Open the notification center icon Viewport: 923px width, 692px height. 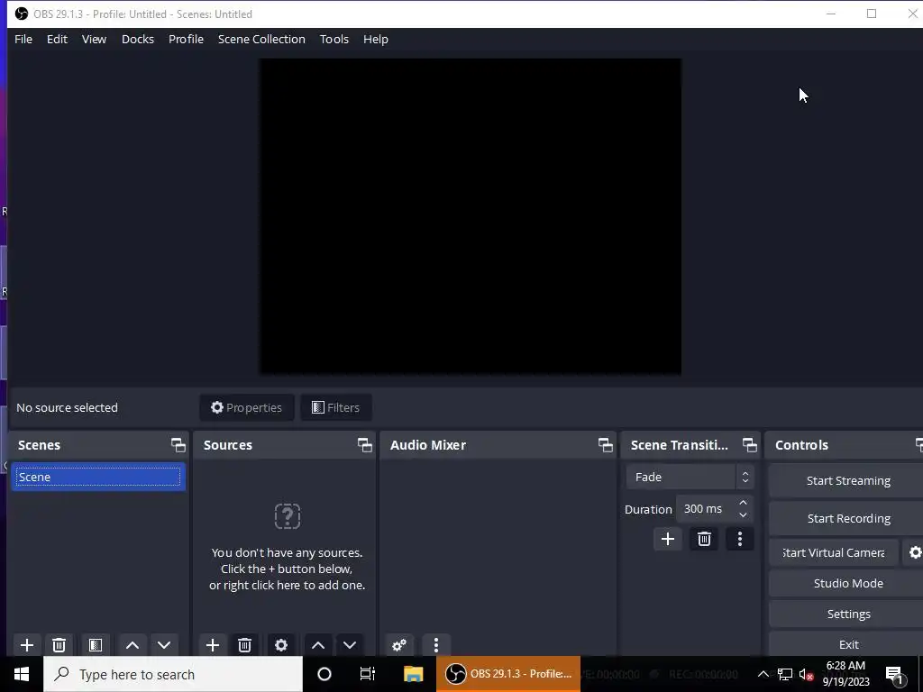coord(895,675)
